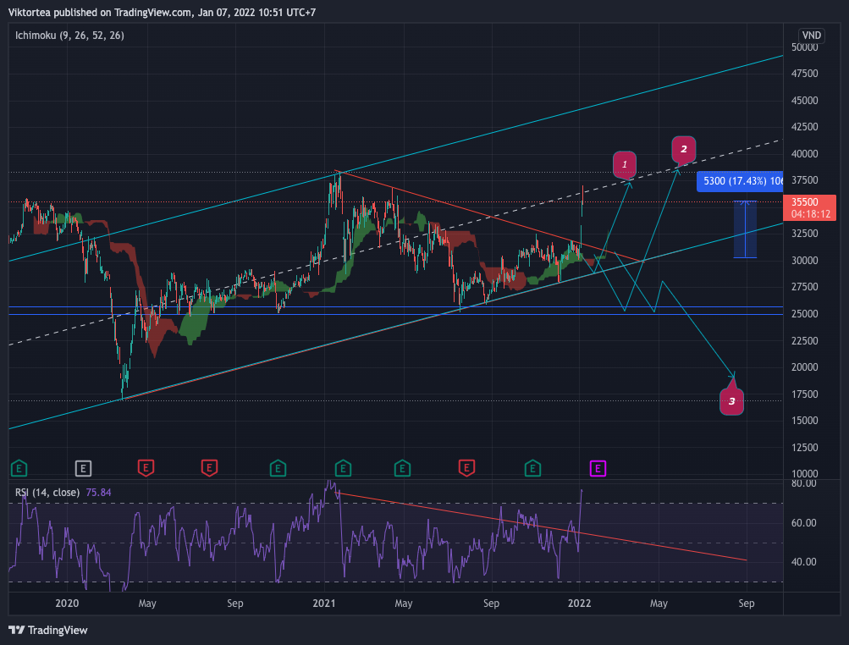Click the 40000 price axis label
The image size is (849, 645).
click(805, 154)
